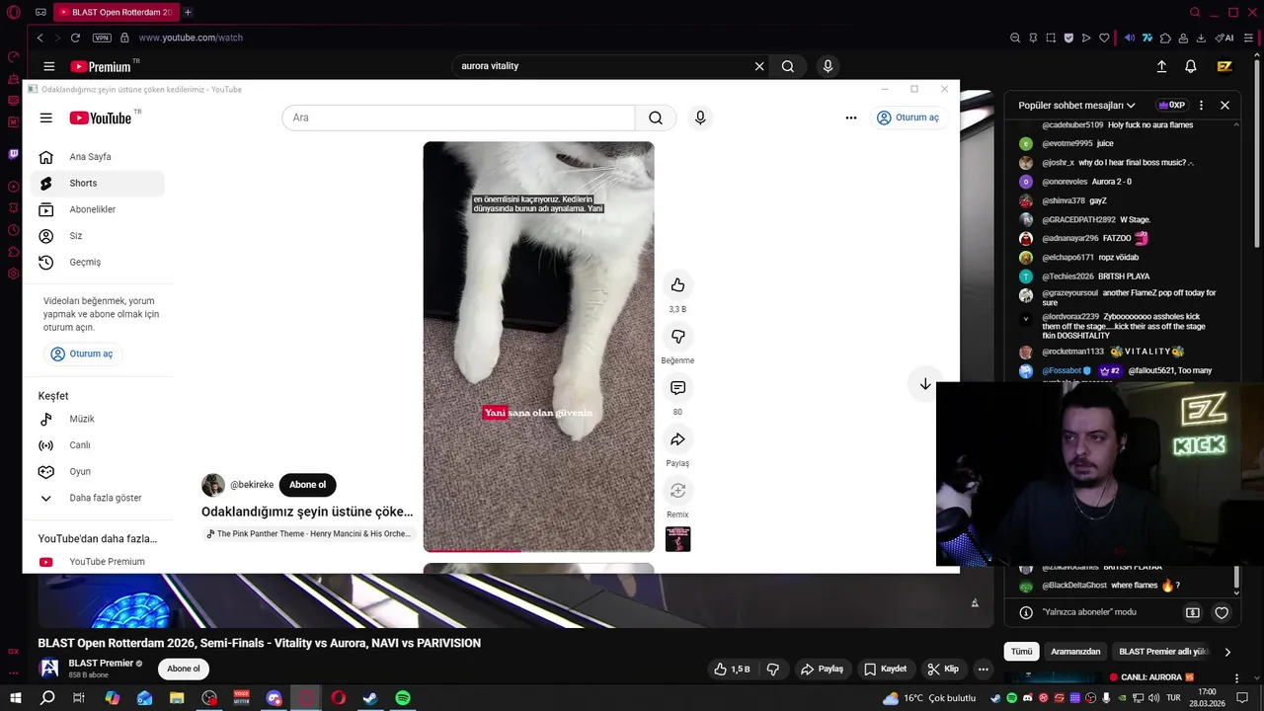Reload the page in Opera
Viewport: 1264px width, 711px height.
(75, 38)
